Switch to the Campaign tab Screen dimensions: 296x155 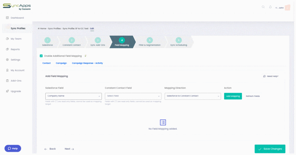point(61,63)
